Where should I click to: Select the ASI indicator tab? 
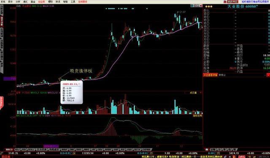tap(123, 150)
